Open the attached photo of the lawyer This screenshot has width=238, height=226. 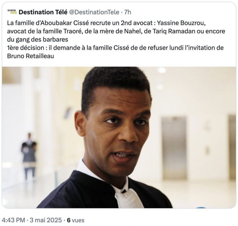tap(119, 137)
